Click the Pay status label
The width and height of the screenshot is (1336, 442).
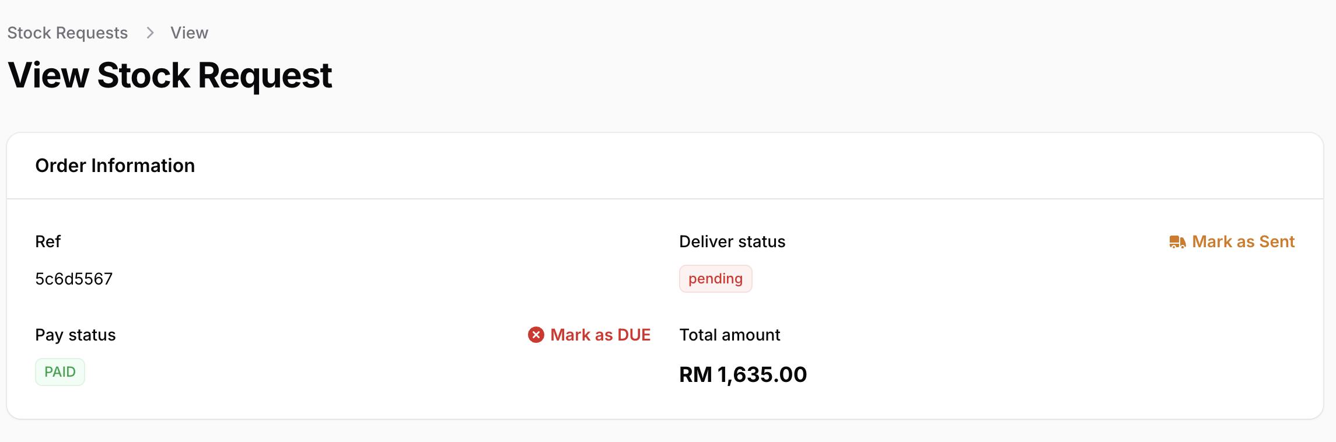coord(75,335)
